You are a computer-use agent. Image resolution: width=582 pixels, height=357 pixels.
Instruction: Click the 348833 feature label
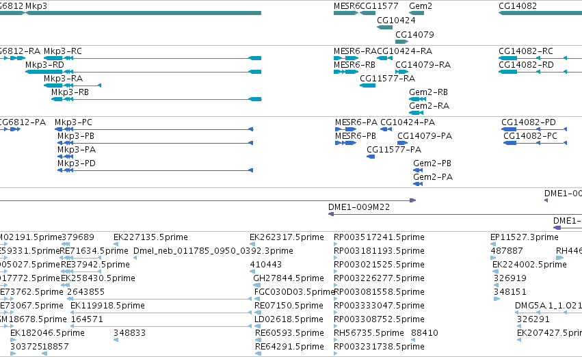(x=129, y=334)
